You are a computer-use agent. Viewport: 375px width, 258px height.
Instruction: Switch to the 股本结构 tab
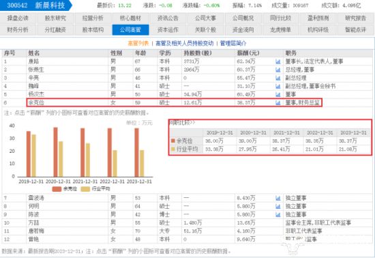coord(93,29)
